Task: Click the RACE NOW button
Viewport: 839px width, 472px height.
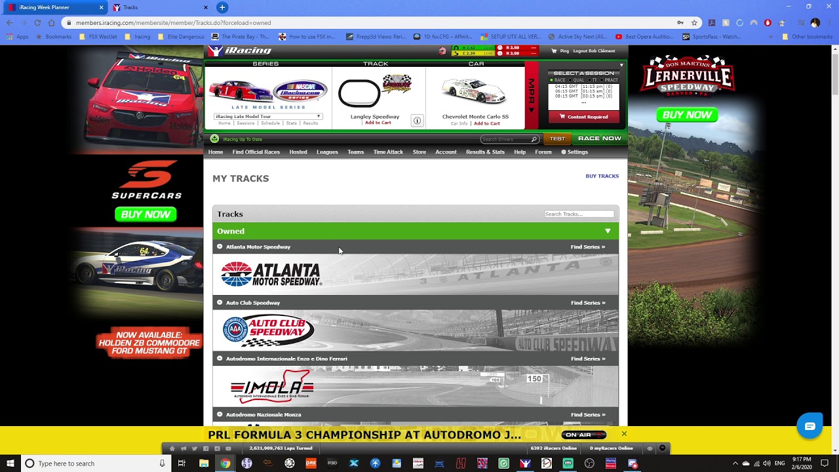Action: [599, 138]
